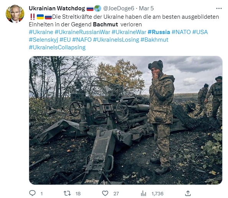Open the Mar 5 timestamp link
The width and height of the screenshot is (228, 198).
146,8
